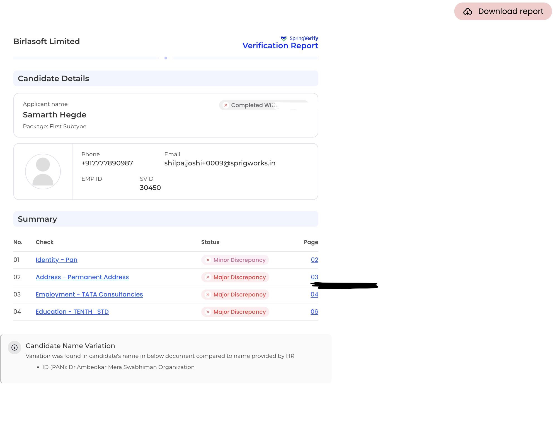The height and width of the screenshot is (422, 560).
Task: Click the candidate avatar placeholder
Action: pos(43,171)
